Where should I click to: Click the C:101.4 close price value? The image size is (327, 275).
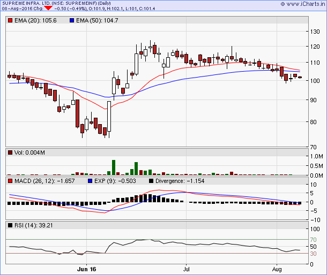(146, 9)
